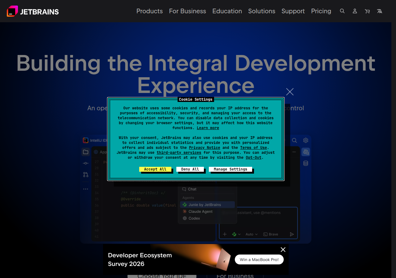Click the MacBook image in survey banner
The height and width of the screenshot is (278, 396).
pos(217,259)
